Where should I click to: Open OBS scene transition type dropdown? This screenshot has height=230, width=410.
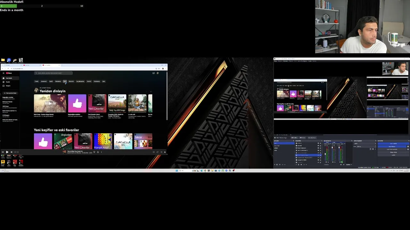[365, 143]
